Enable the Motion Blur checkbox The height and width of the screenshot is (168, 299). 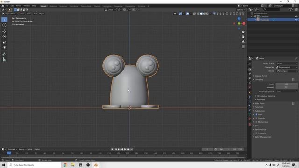256,122
